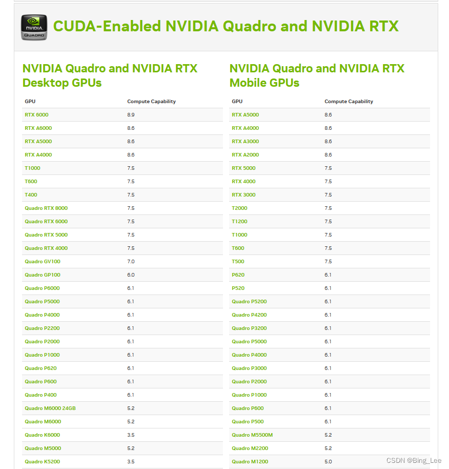Viewport: 449px width, 469px height.
Task: Click the Quadro M1200 link
Action: 250,462
